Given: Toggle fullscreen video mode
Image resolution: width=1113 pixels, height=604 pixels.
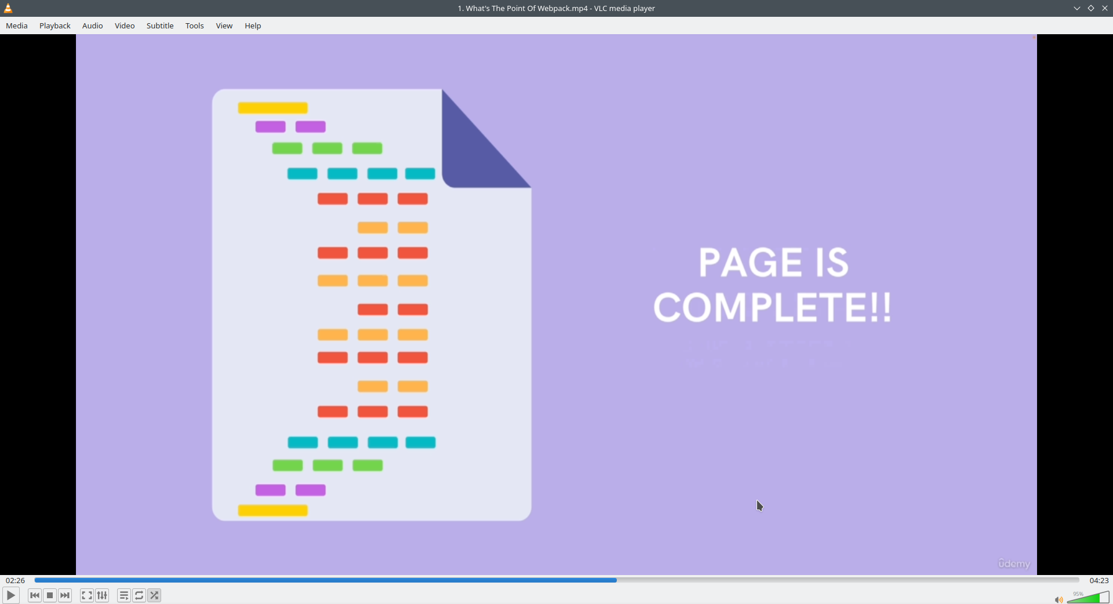Looking at the screenshot, I should (87, 595).
